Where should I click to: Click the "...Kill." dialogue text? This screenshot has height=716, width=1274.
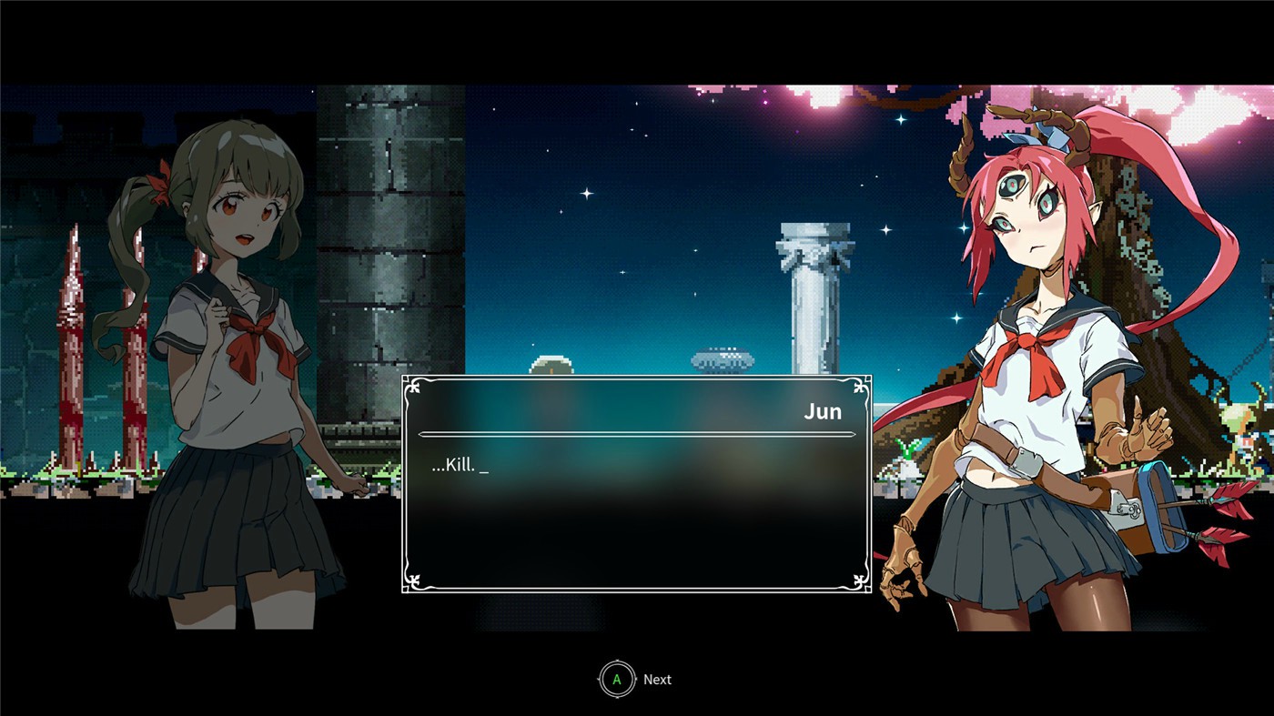(x=453, y=467)
